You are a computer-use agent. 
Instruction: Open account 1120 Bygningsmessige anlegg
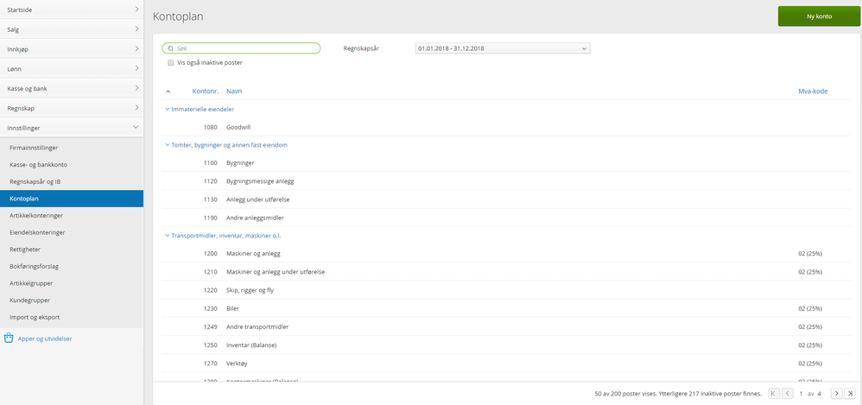[x=506, y=181]
